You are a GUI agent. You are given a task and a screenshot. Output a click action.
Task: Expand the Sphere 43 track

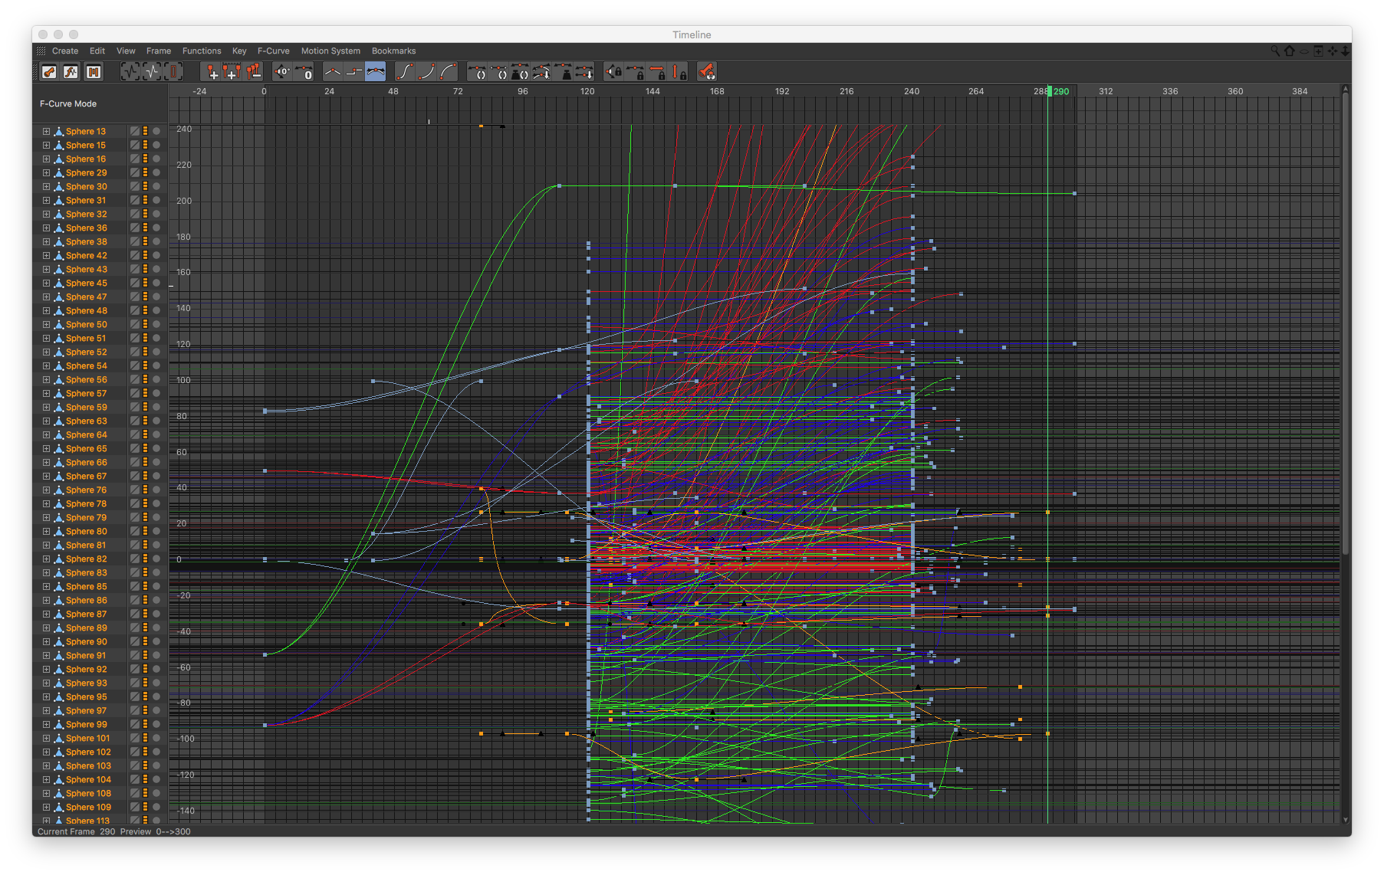46,270
